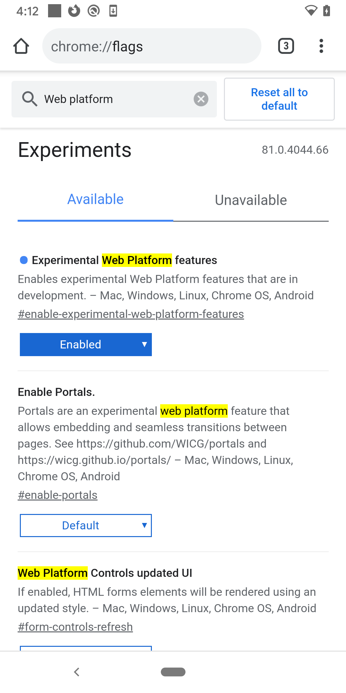Click Reset all to default
Viewport: 346px width, 693px height.
[x=279, y=99]
